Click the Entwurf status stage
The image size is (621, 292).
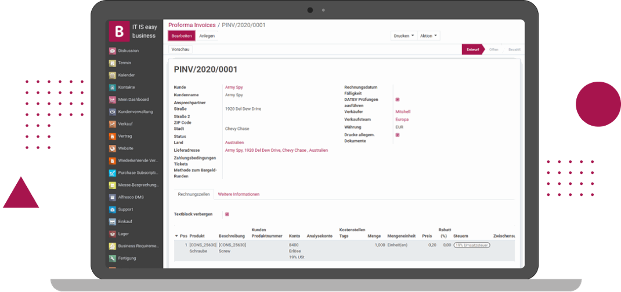(x=472, y=50)
